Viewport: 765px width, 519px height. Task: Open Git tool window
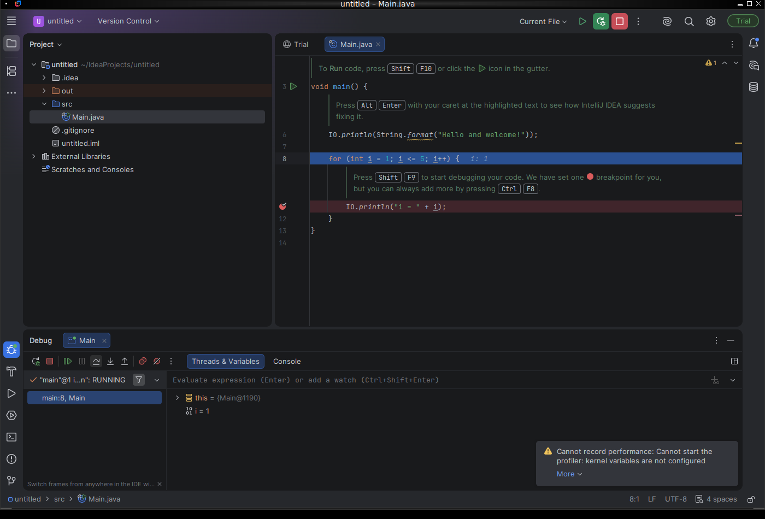[x=11, y=481]
